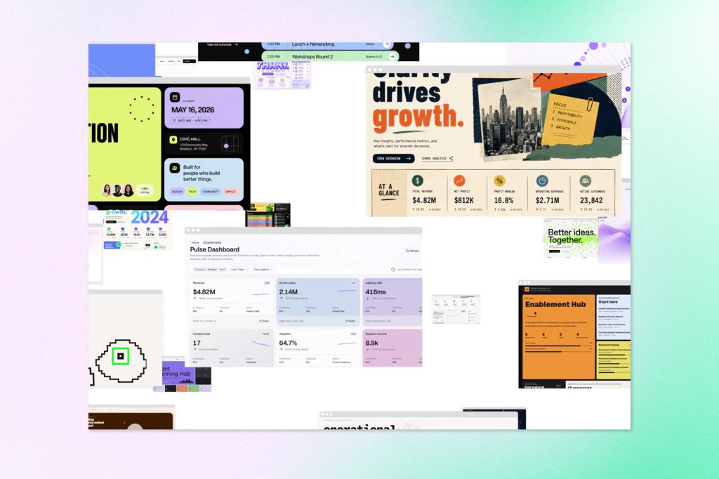
Task: Open the Last 7 days dropdown
Action: pos(239,269)
